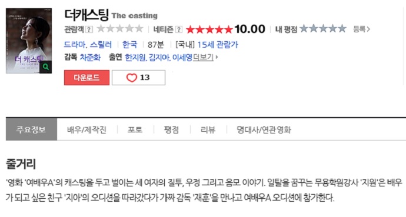406x217 pixels.
Task: Open the 네티즌 question mark help icon
Action: pos(179,29)
